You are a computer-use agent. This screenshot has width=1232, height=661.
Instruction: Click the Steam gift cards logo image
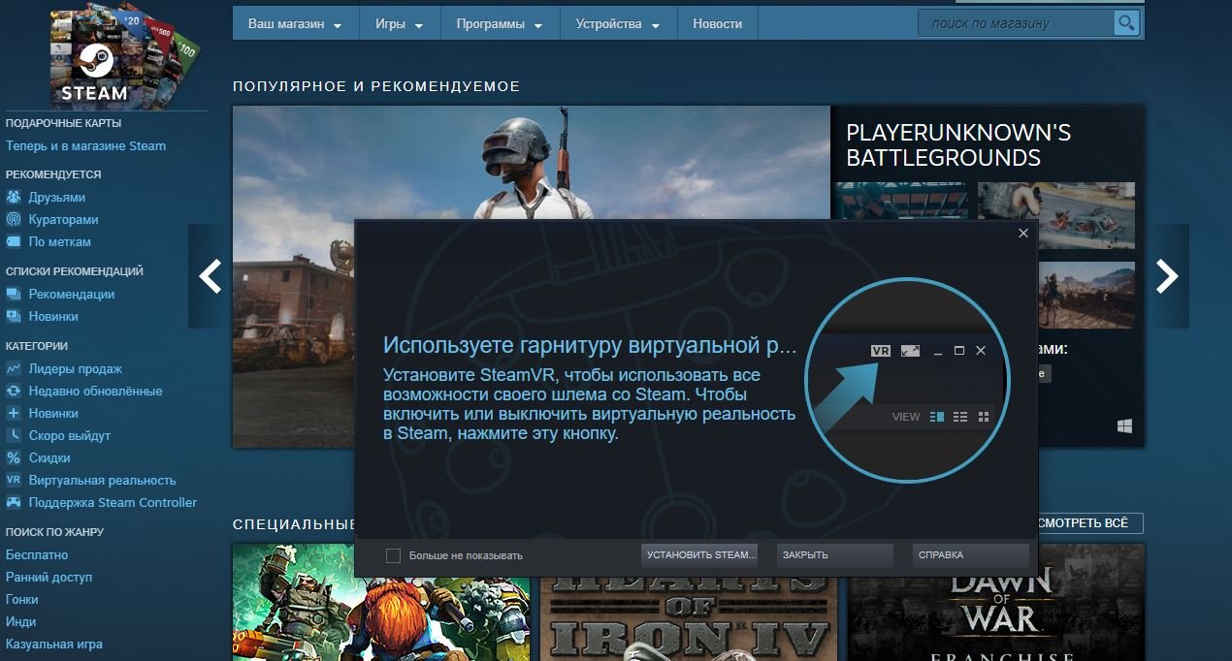[x=95, y=58]
